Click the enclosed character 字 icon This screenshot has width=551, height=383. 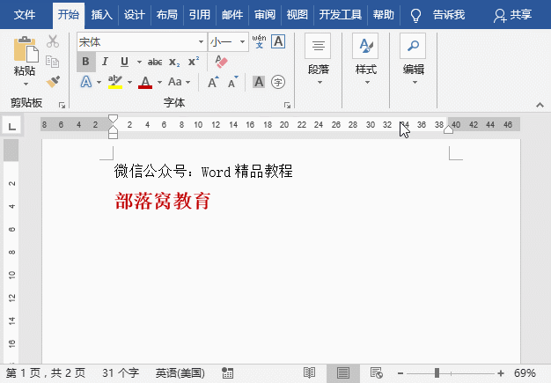pyautogui.click(x=278, y=82)
